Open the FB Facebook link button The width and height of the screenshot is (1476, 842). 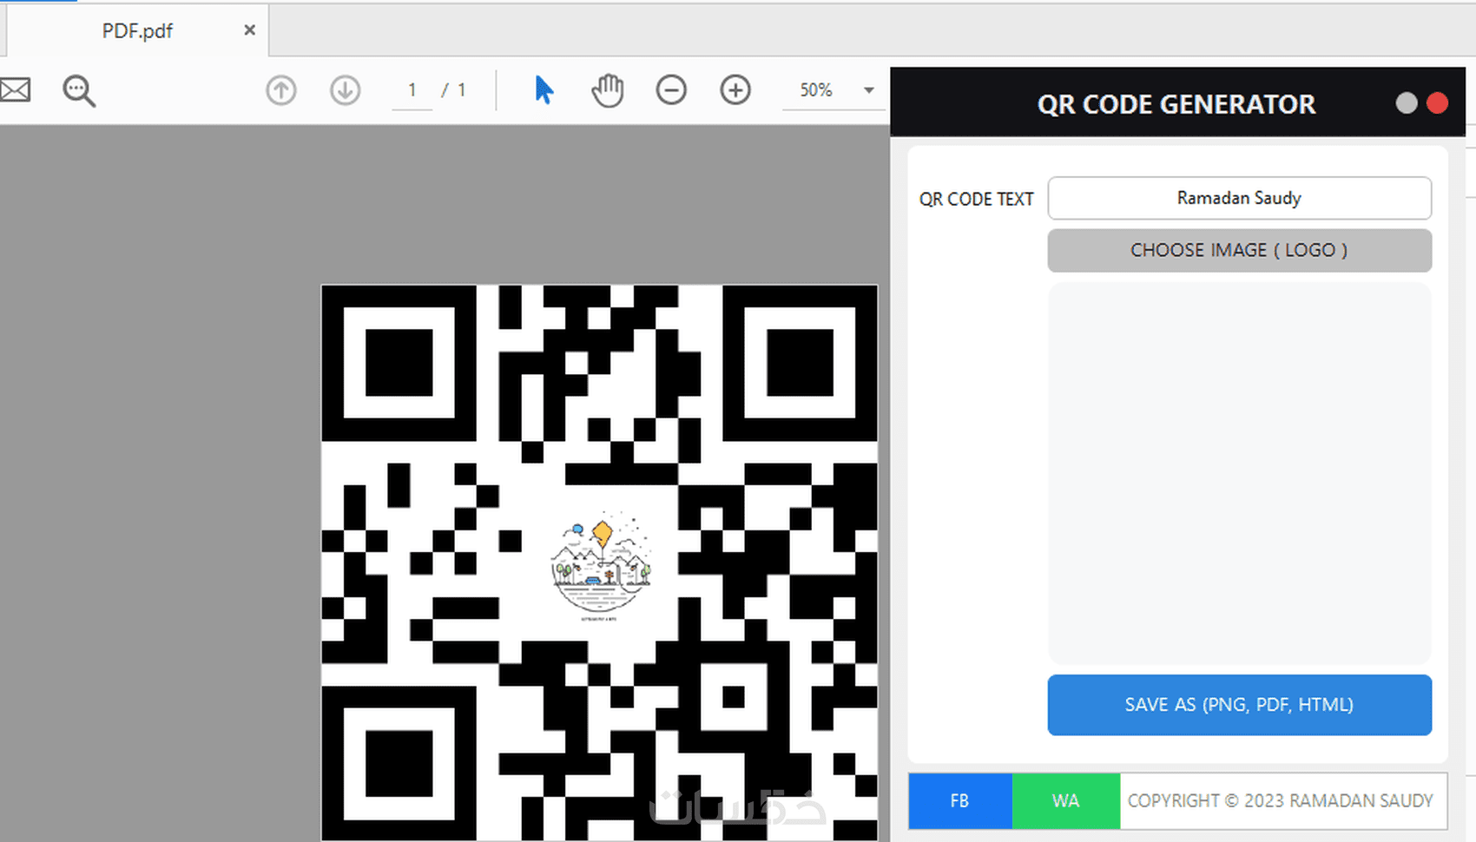pos(960,801)
